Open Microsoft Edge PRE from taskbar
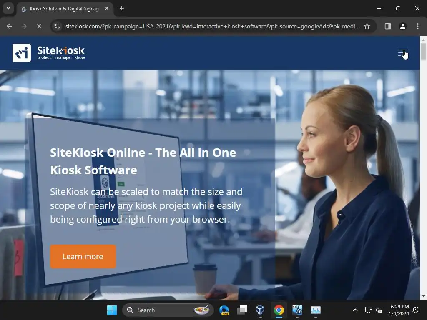Image resolution: width=427 pixels, height=320 pixels. [224, 310]
